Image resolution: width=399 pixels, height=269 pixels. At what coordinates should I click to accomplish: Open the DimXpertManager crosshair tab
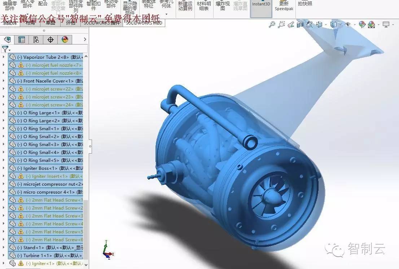[51, 40]
